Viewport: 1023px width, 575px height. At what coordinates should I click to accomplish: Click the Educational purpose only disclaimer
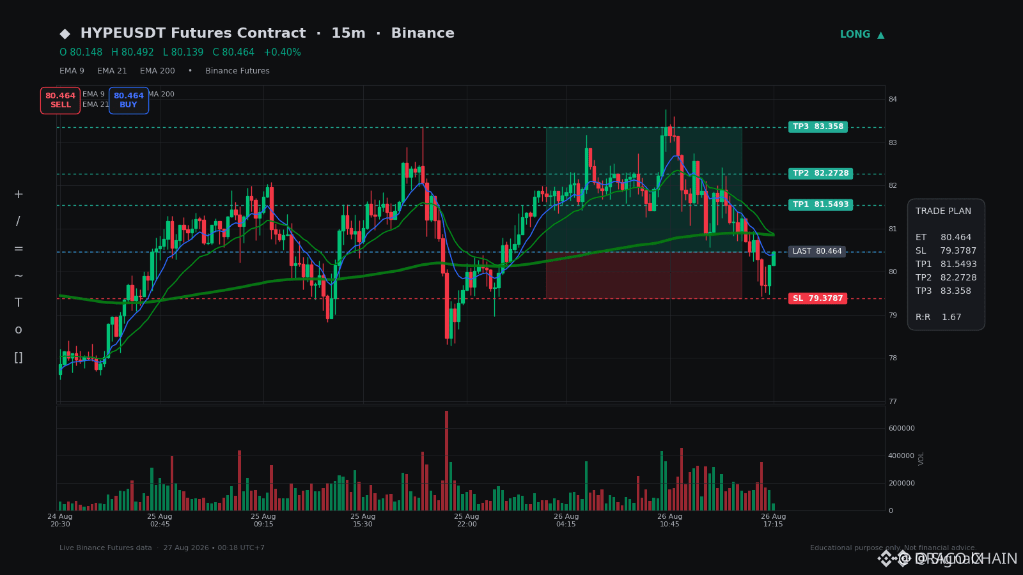(893, 548)
